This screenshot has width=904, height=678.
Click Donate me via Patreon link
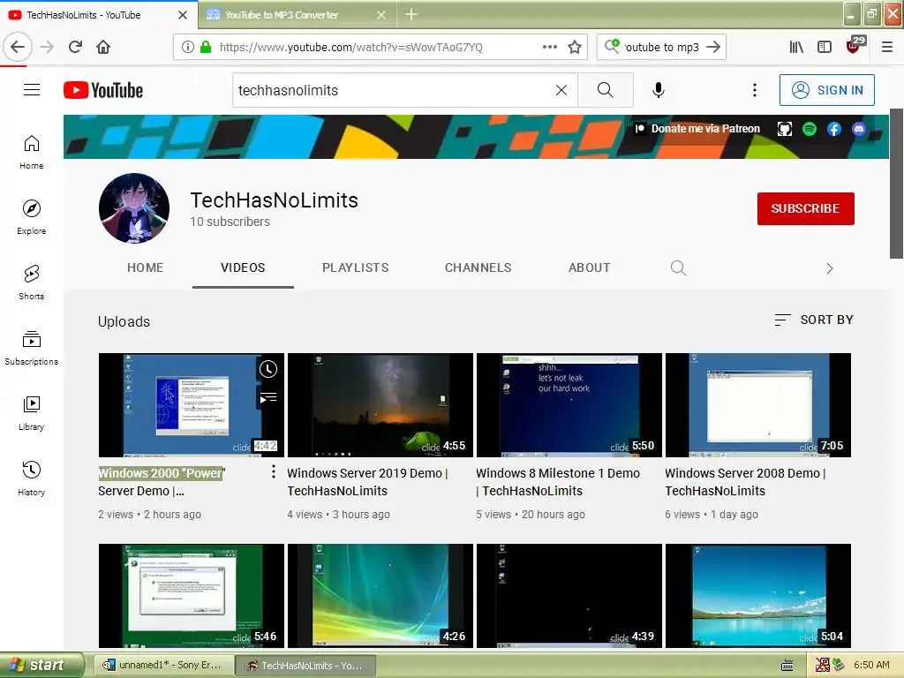pyautogui.click(x=697, y=129)
